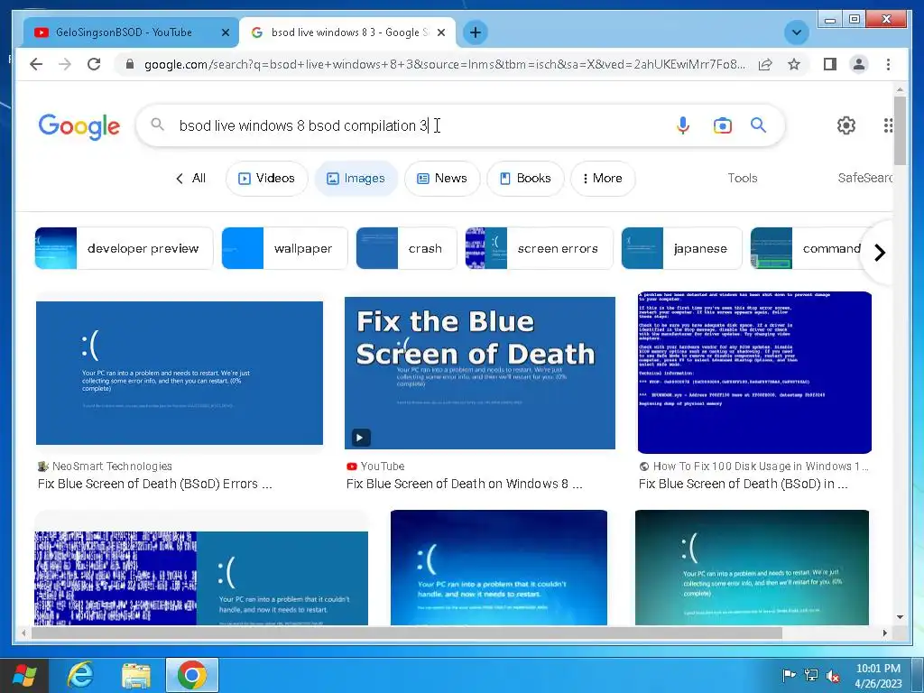924x693 pixels.
Task: Open the Google apps grid
Action: click(x=888, y=125)
